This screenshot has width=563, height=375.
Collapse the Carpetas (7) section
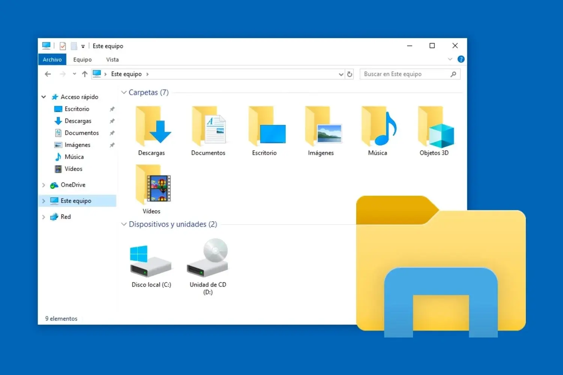(124, 92)
